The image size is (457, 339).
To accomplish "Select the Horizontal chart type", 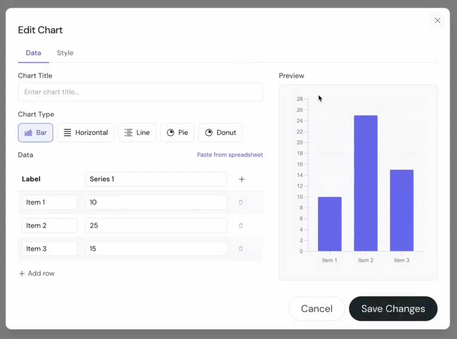I will pyautogui.click(x=86, y=133).
